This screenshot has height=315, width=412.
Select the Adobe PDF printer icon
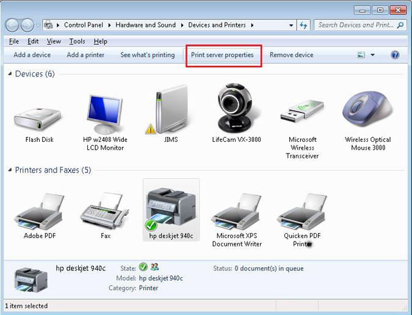coord(40,211)
